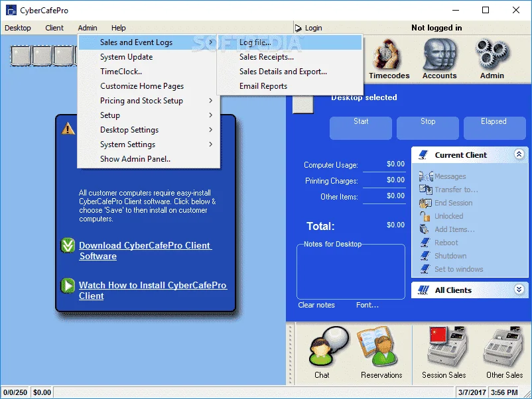532x399 pixels.
Task: Choose Sales Details and Export
Action: click(x=291, y=72)
